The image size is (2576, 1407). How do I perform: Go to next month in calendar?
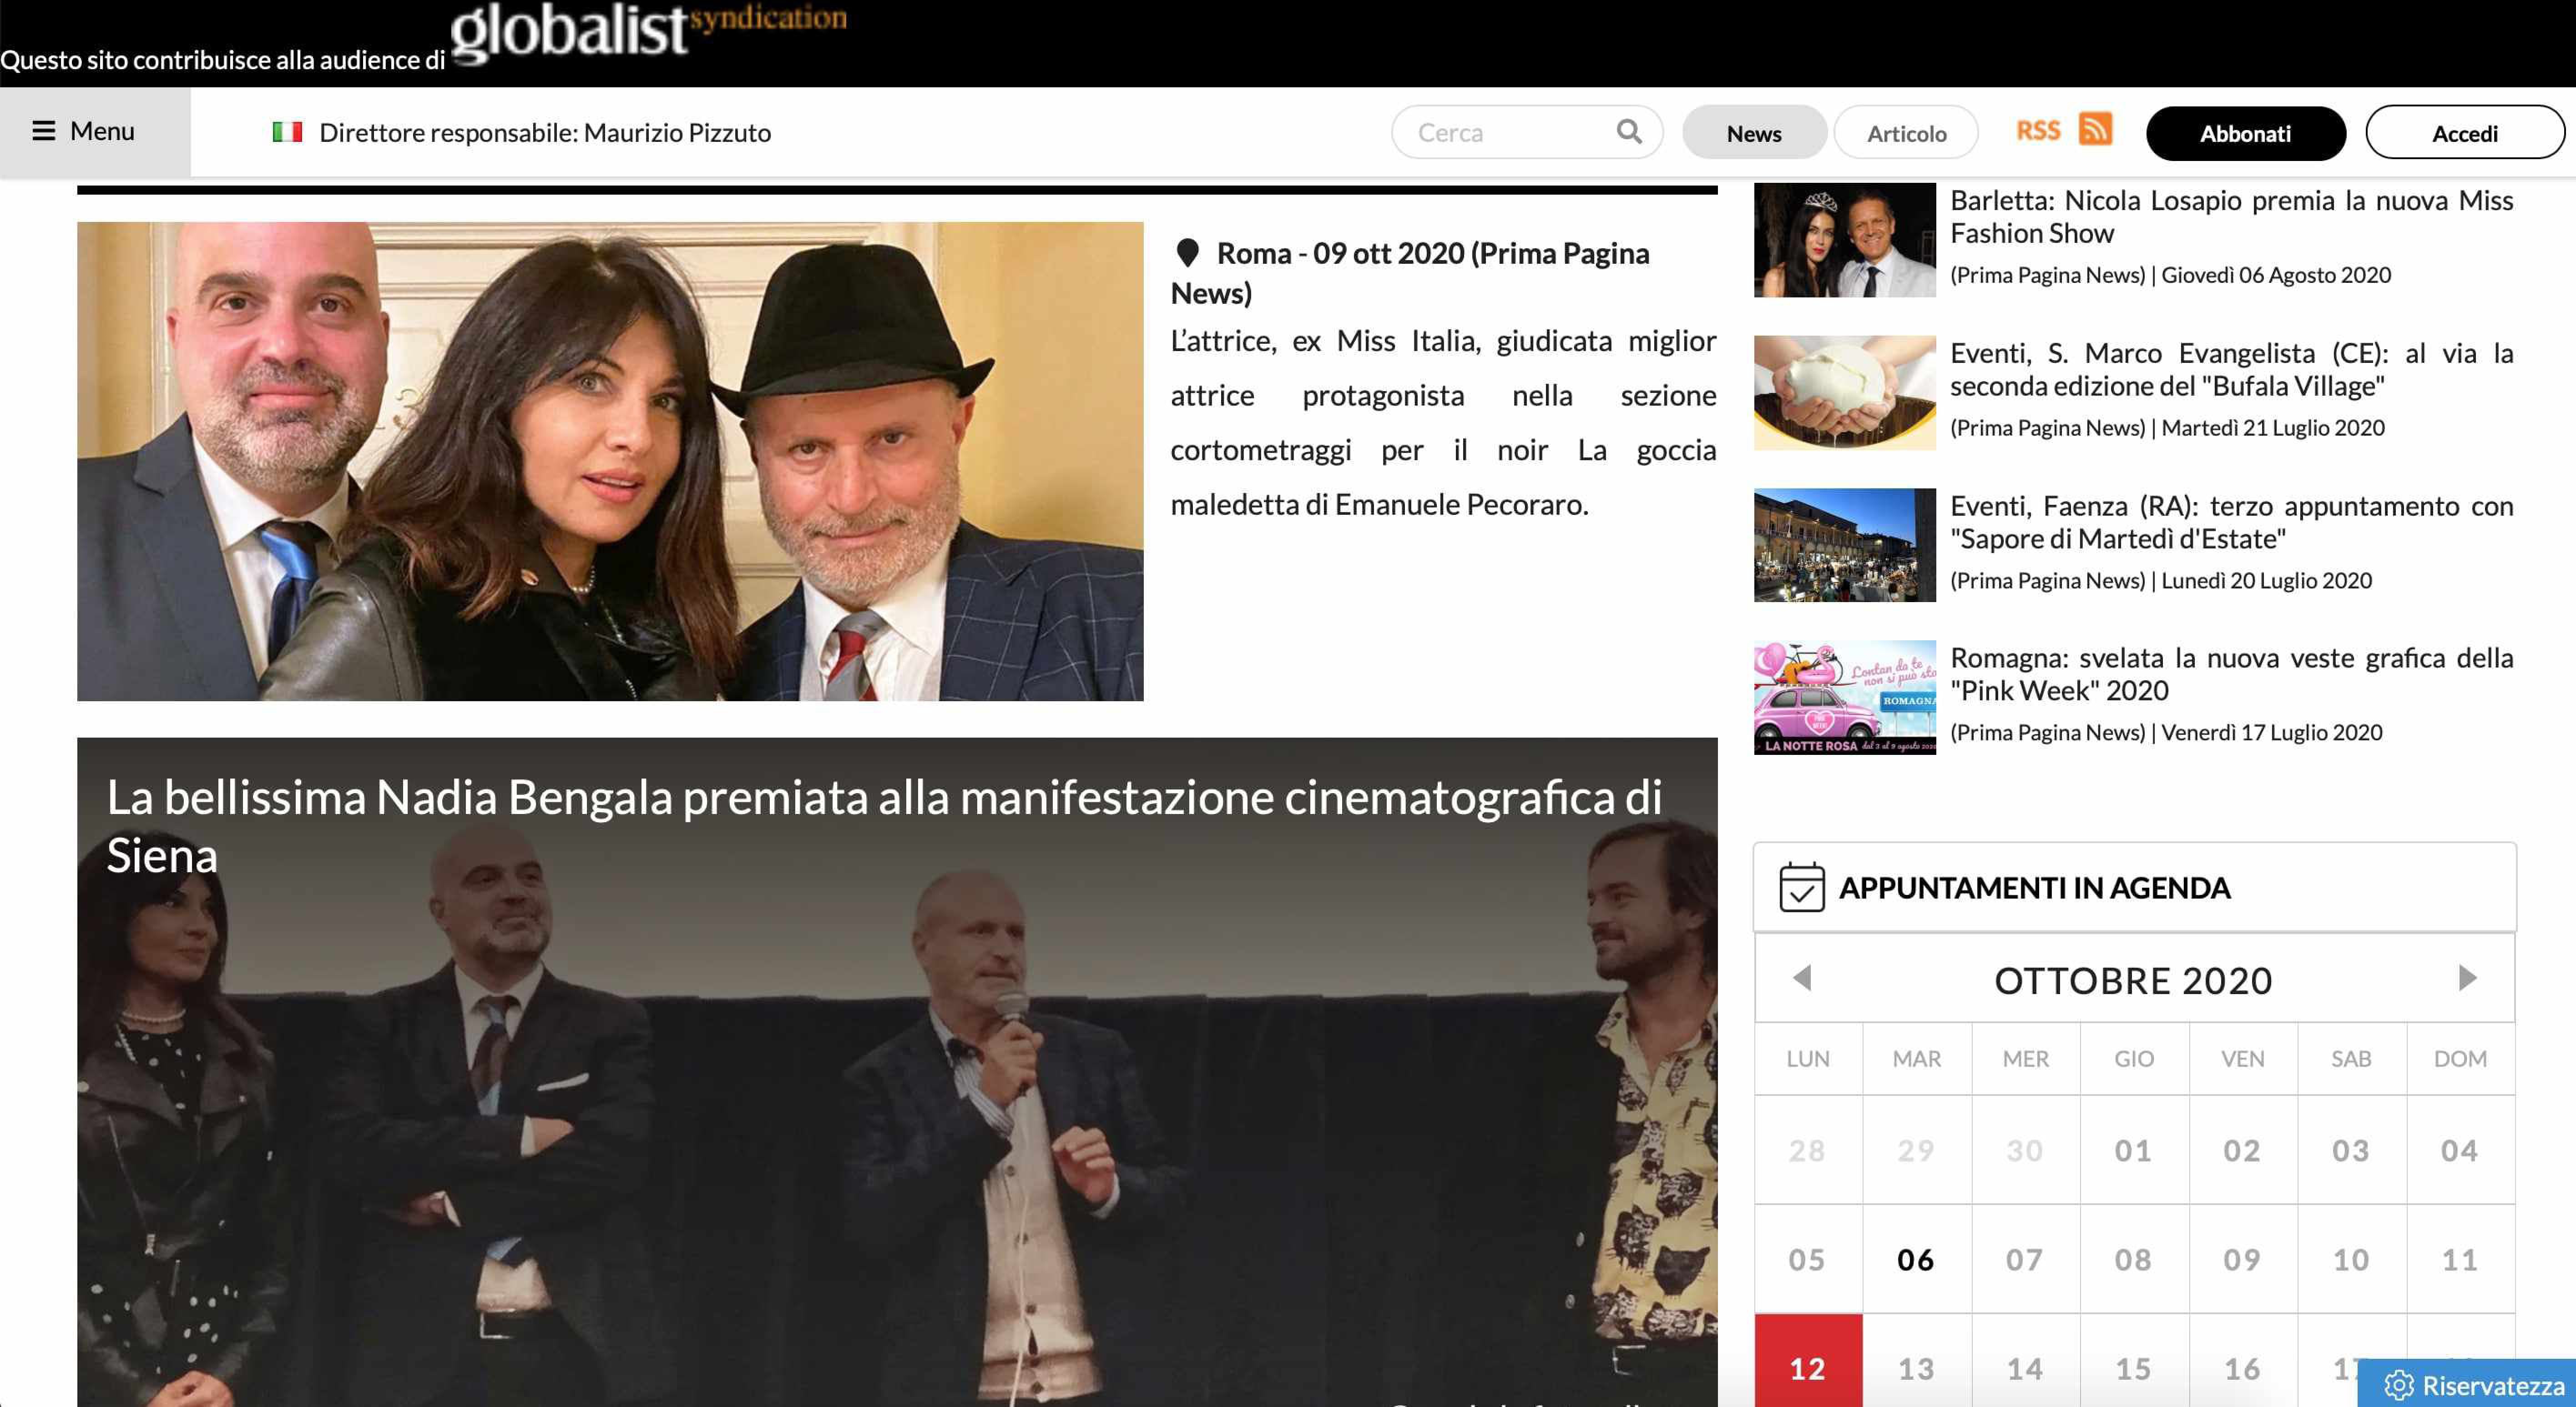2467,977
